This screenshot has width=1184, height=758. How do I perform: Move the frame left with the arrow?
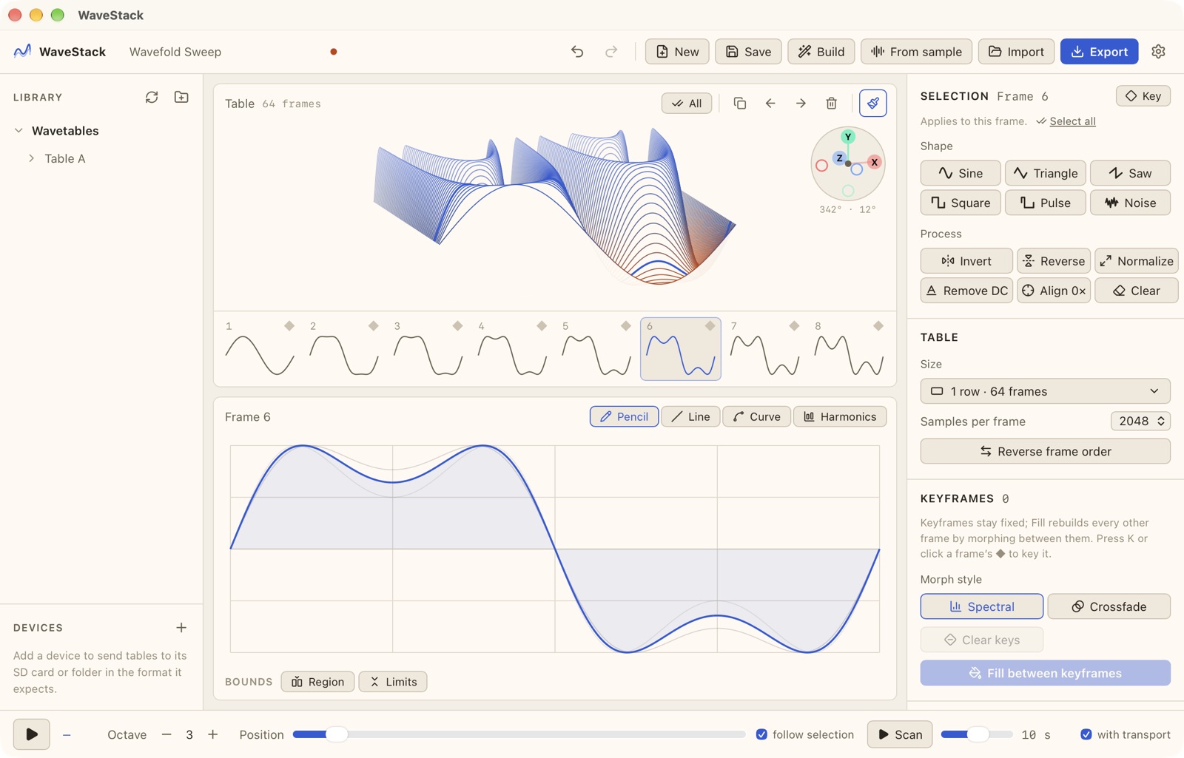(770, 104)
